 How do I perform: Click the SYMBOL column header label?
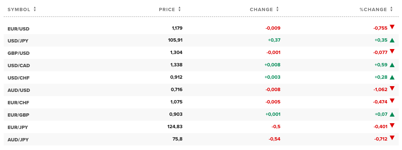[x=19, y=9]
